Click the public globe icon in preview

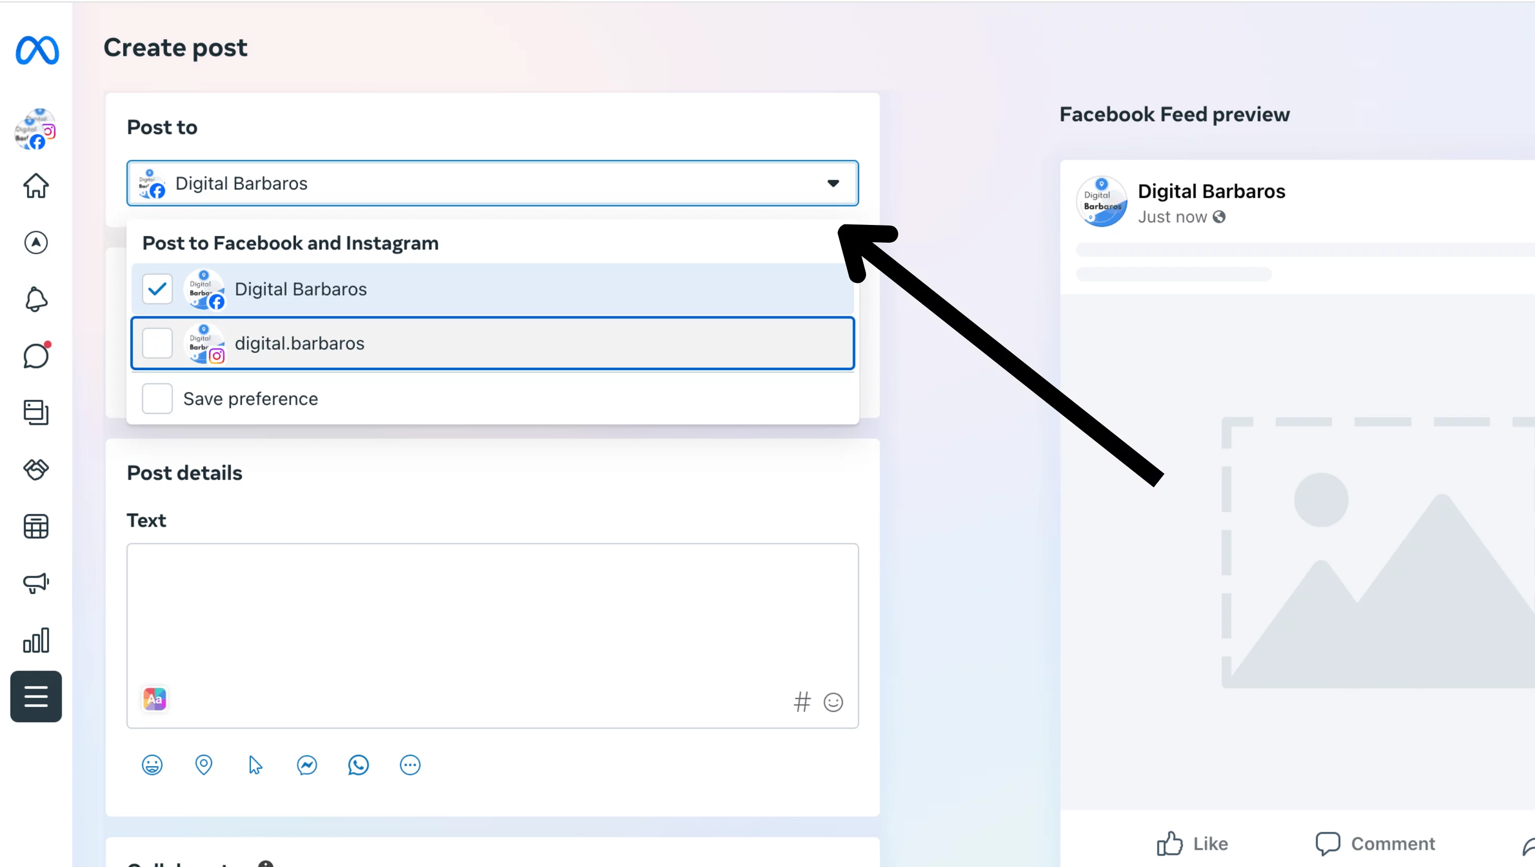(x=1219, y=217)
